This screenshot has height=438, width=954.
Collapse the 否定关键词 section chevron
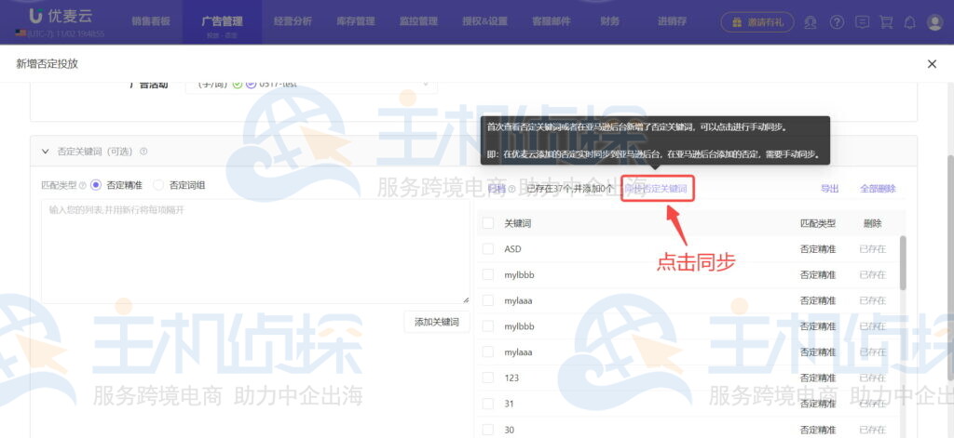[45, 152]
